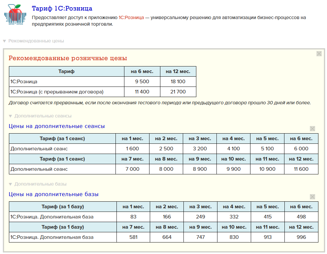Select the 415 additional base price
The height and width of the screenshot is (254, 327).
pos(268,217)
